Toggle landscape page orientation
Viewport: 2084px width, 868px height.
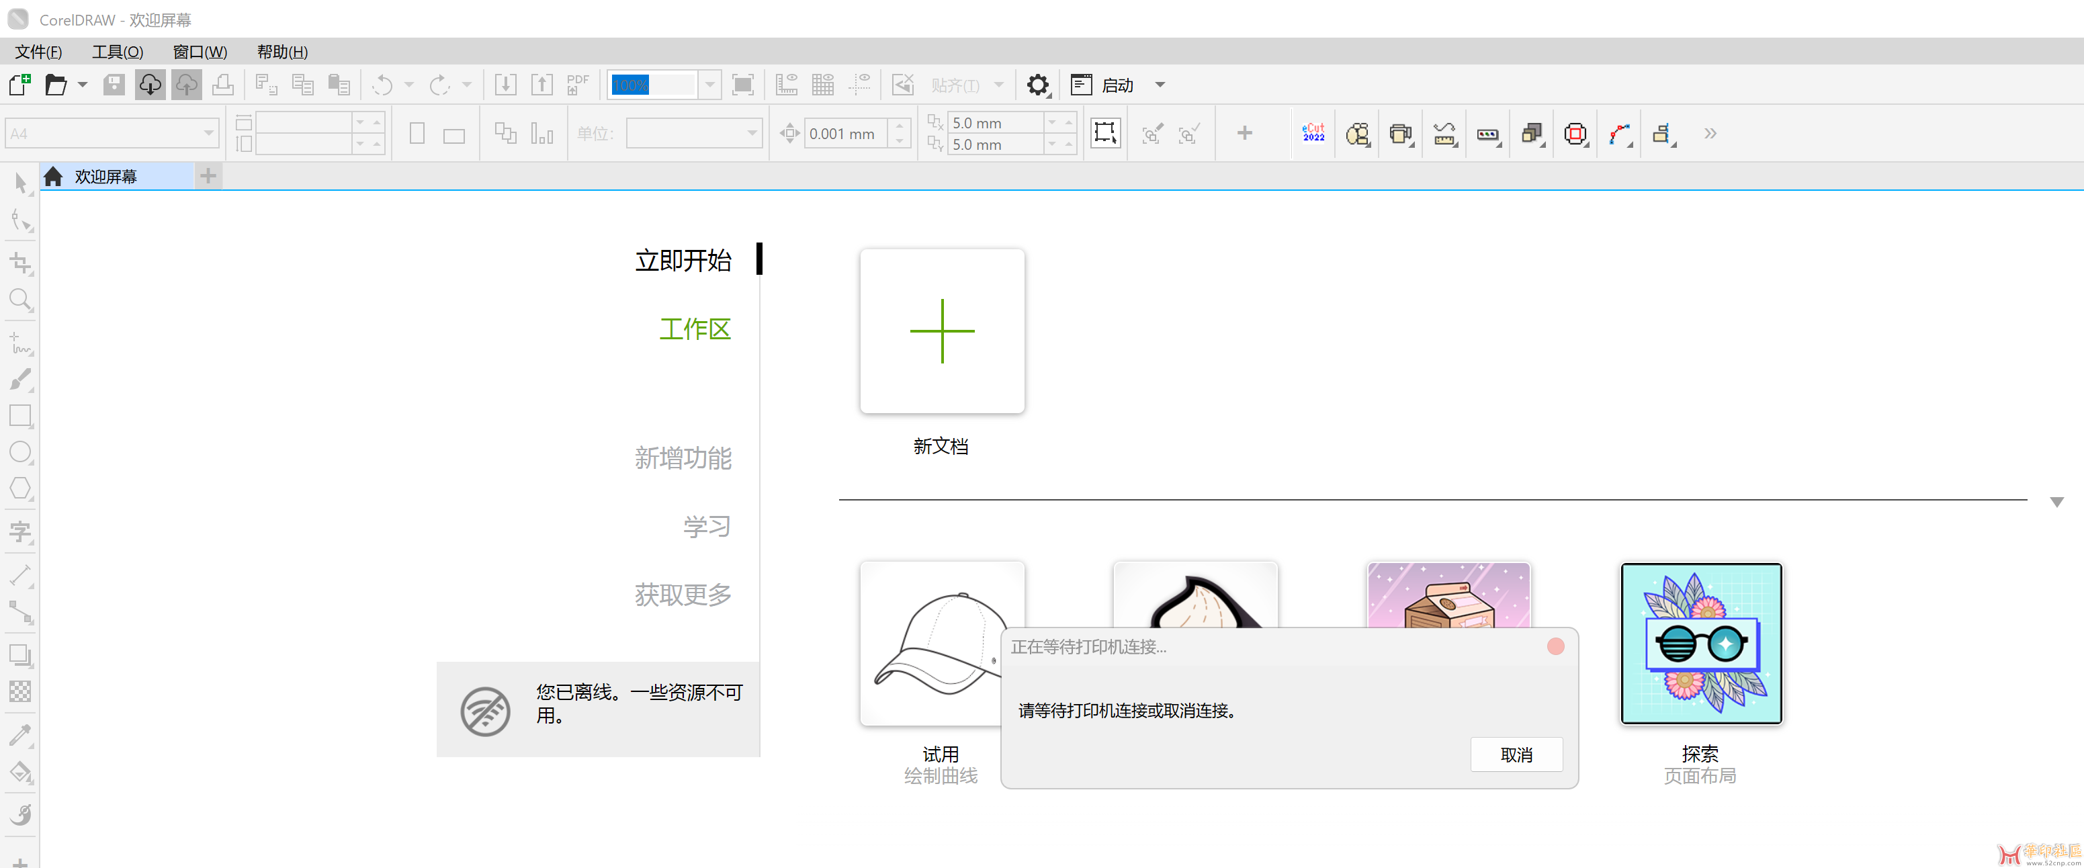[454, 135]
